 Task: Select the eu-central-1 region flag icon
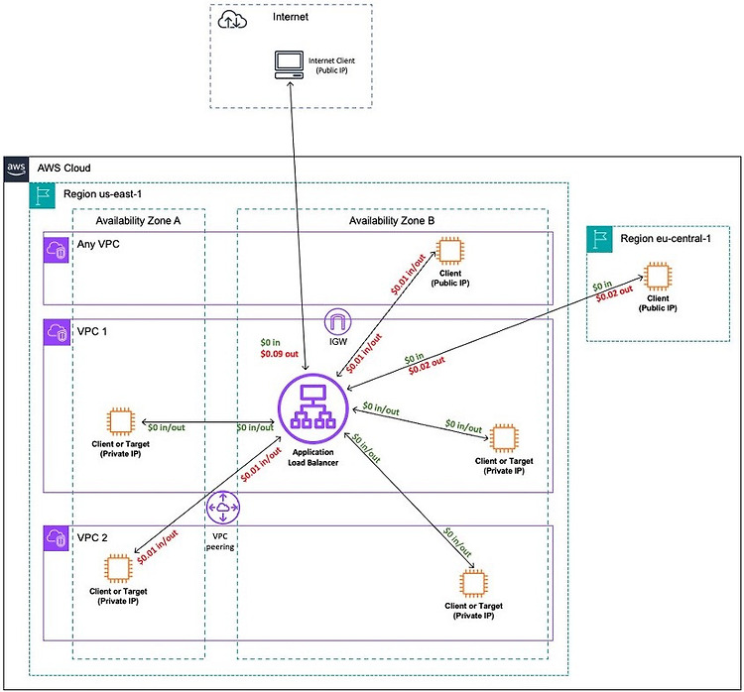(599, 240)
